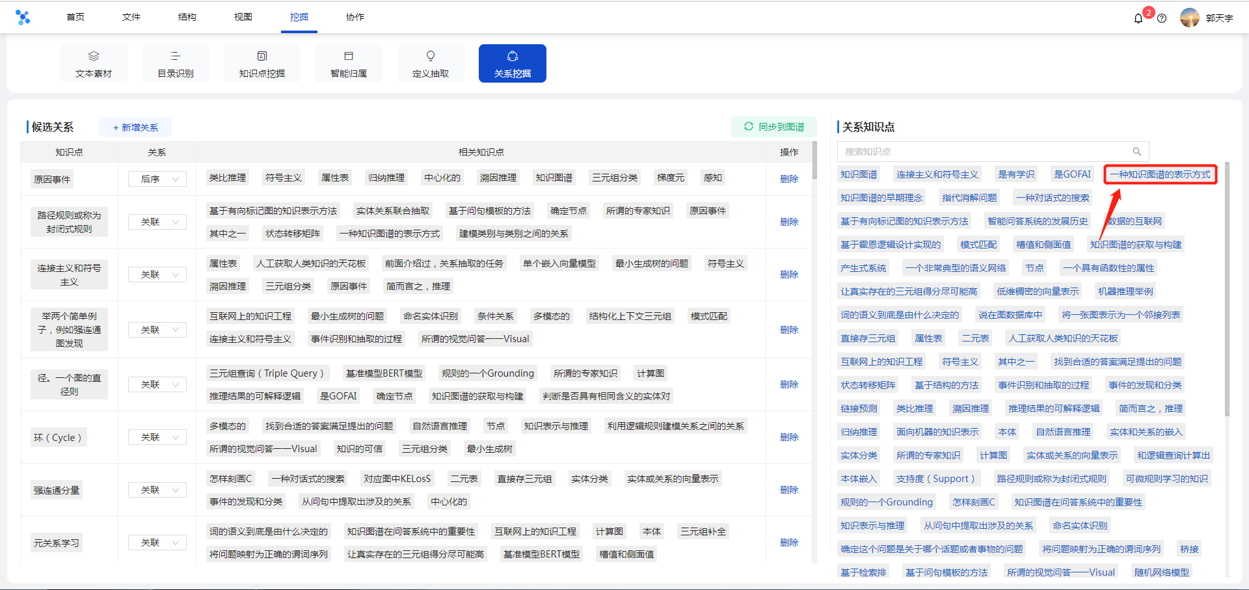Open the 文本素材 tool
1249x590 pixels.
coord(94,64)
